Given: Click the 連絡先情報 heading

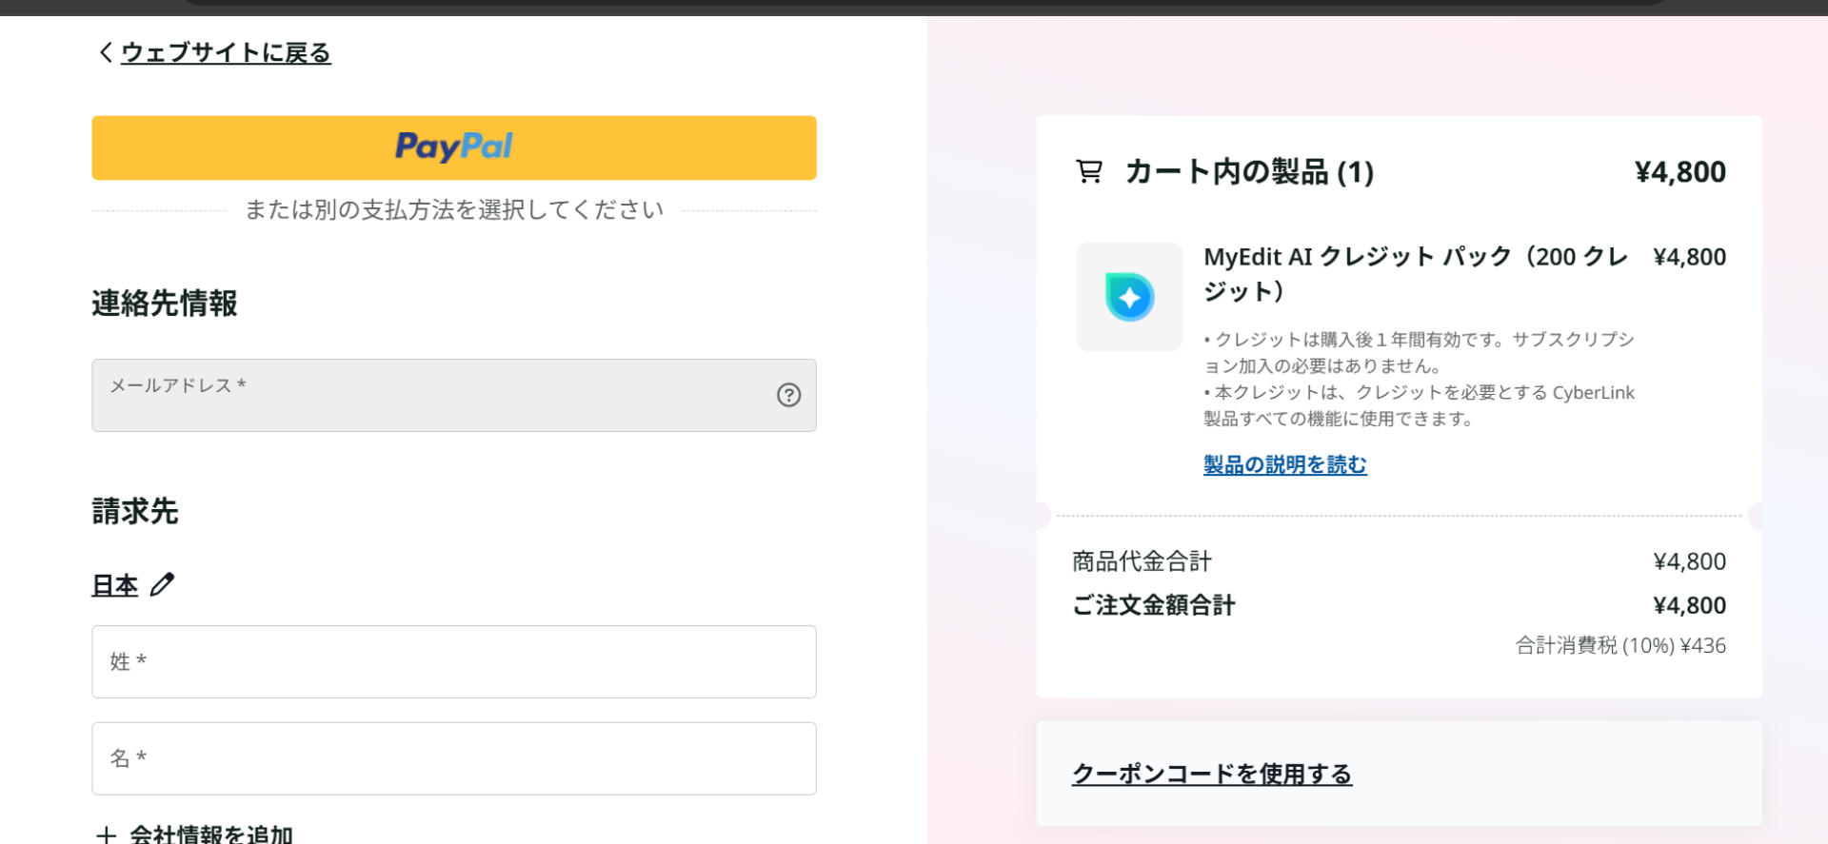Looking at the screenshot, I should (x=165, y=304).
